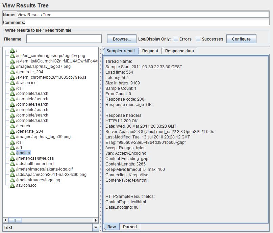Click the green icon next to /generate_204 near the top

click(13, 72)
